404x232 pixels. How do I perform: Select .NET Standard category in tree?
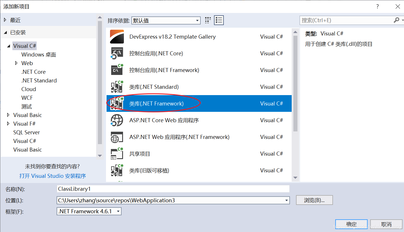coord(39,80)
